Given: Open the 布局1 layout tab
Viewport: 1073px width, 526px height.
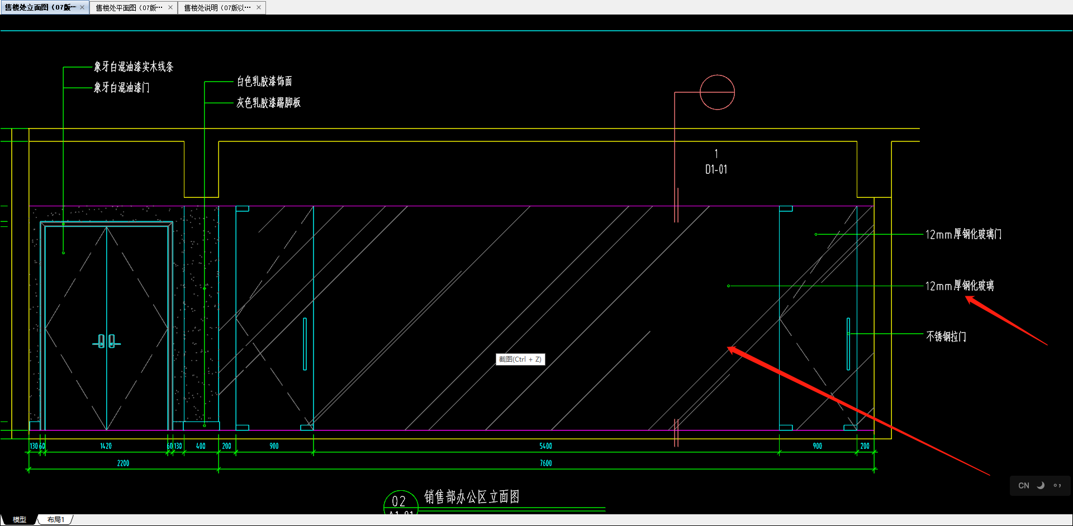Looking at the screenshot, I should [55, 519].
